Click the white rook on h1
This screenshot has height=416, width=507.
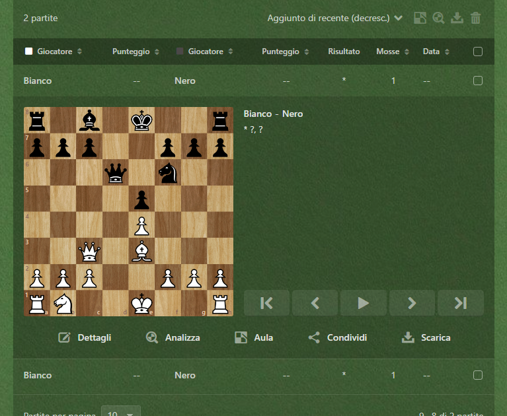(x=220, y=303)
